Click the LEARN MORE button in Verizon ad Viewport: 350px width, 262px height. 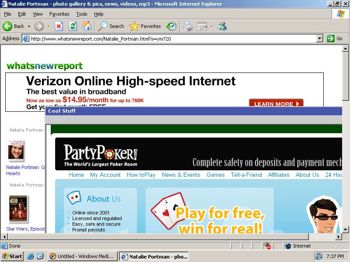click(x=276, y=103)
